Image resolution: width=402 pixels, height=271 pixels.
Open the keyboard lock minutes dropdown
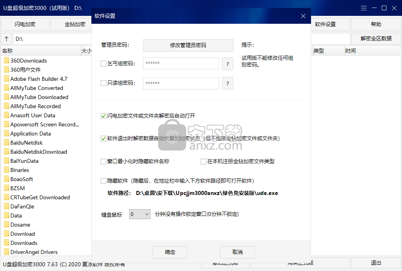coord(147,213)
